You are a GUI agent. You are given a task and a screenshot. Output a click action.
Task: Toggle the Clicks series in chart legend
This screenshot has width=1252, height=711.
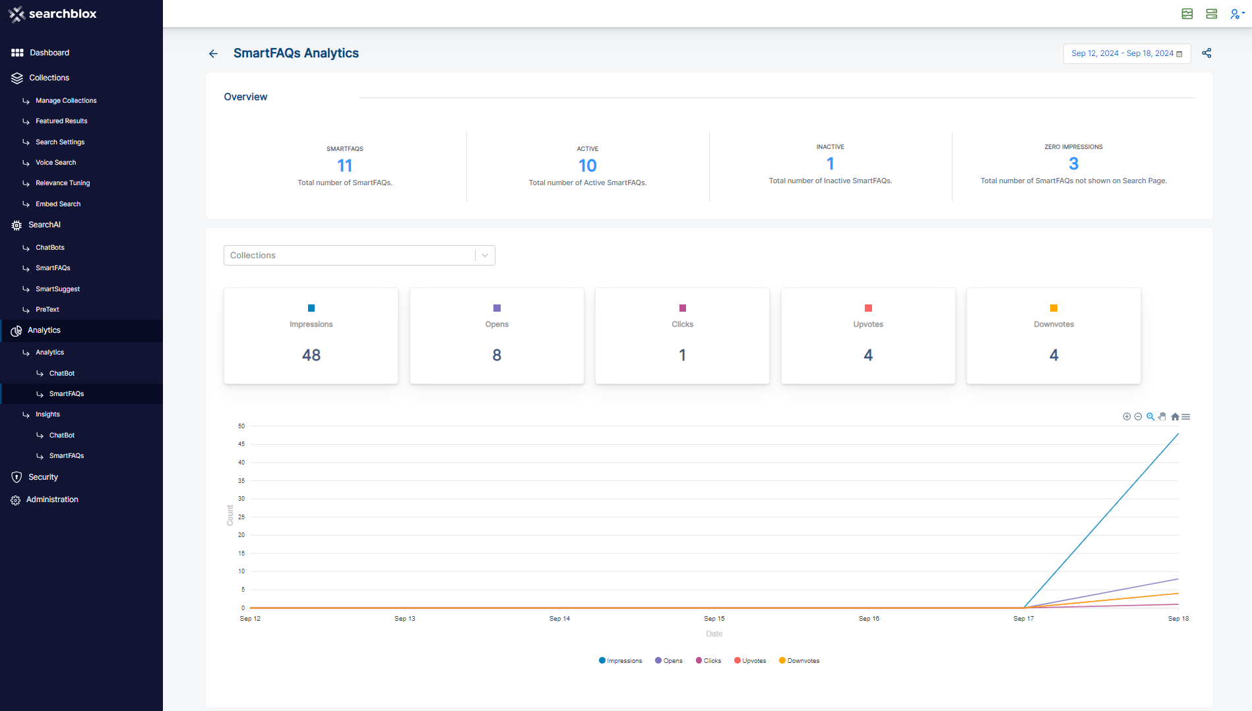click(x=708, y=660)
